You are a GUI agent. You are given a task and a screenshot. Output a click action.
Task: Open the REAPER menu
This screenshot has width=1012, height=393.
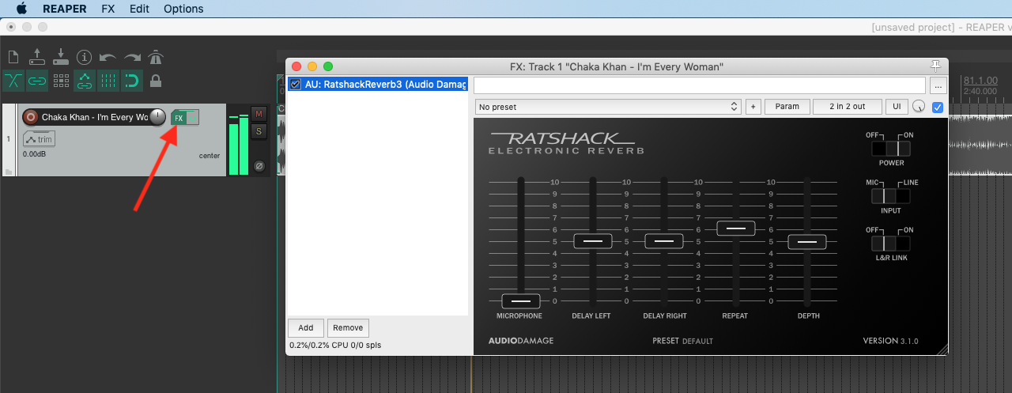click(64, 9)
